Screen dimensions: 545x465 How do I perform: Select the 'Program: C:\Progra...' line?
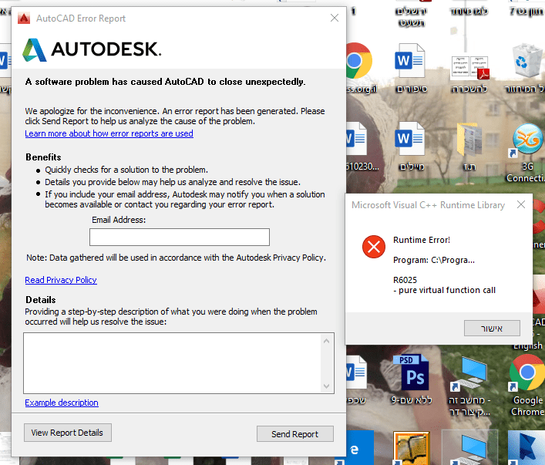click(434, 260)
